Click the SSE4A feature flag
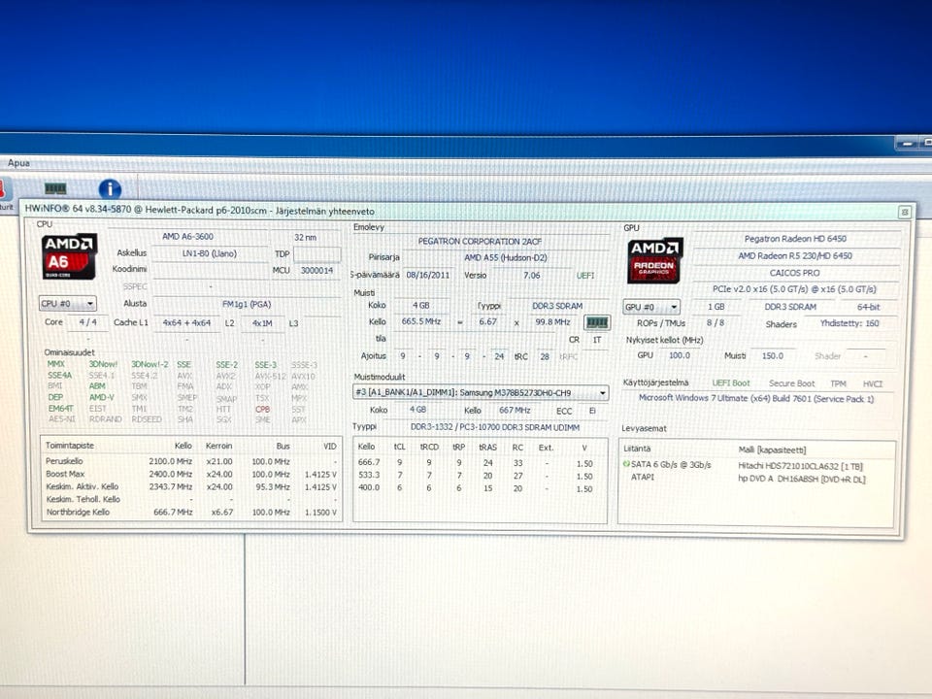932x699 pixels. coord(59,376)
